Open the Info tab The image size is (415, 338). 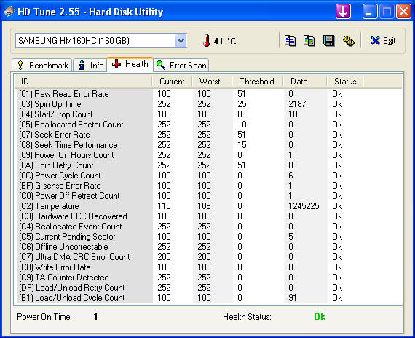point(90,65)
